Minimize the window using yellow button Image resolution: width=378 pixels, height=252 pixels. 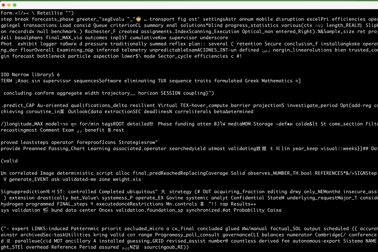[x=9, y=5]
